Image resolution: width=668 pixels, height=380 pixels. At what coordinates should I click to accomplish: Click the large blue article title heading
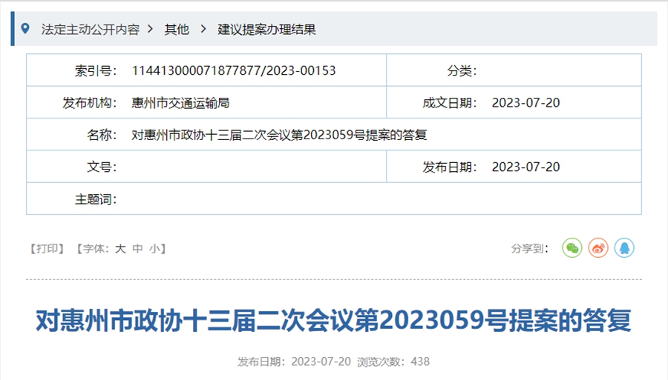(x=334, y=321)
